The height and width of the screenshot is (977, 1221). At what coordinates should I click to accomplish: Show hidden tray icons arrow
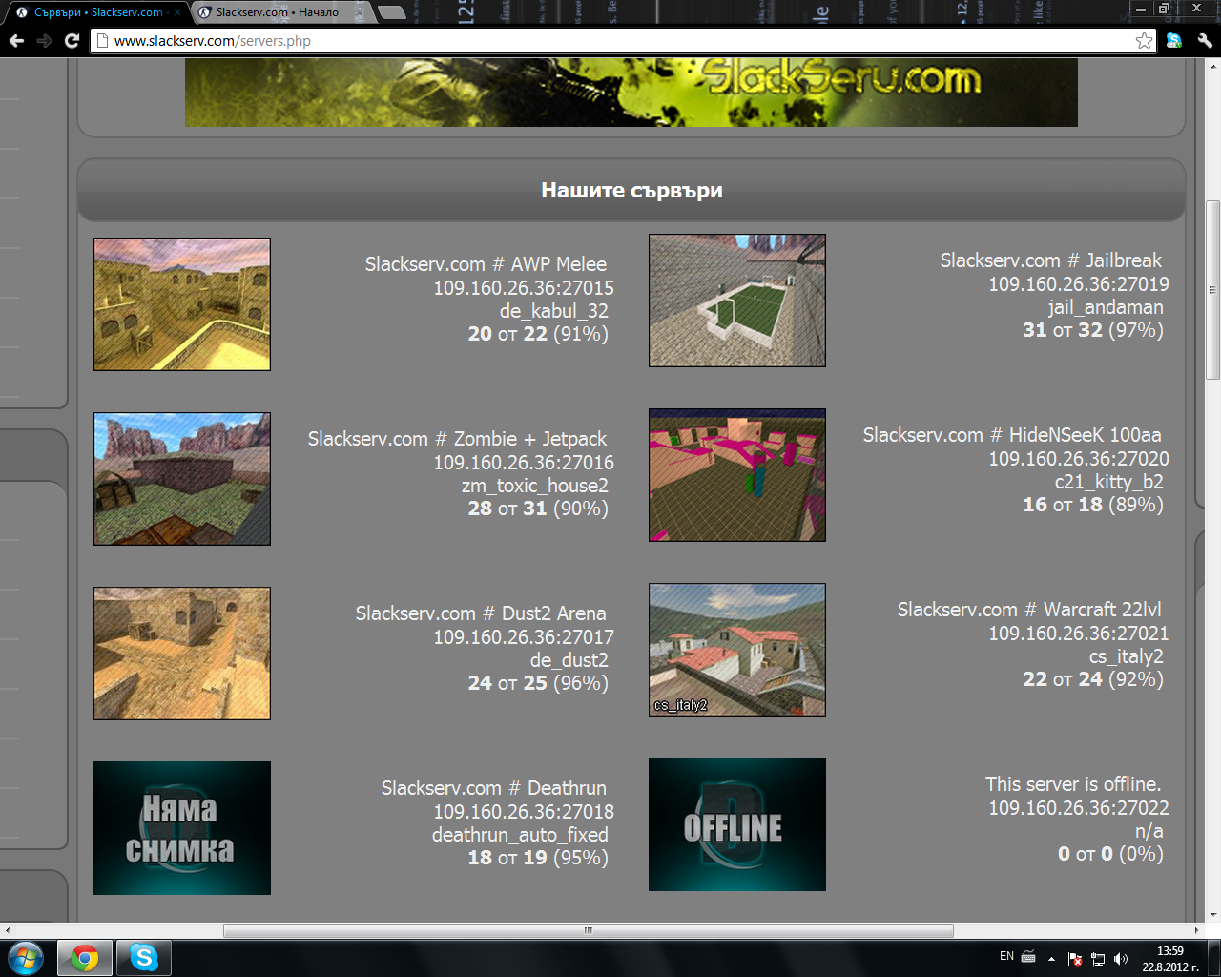coord(1051,958)
